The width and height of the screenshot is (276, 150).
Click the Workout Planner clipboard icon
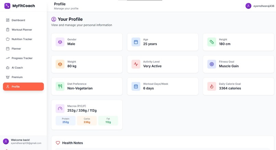click(x=8, y=29)
